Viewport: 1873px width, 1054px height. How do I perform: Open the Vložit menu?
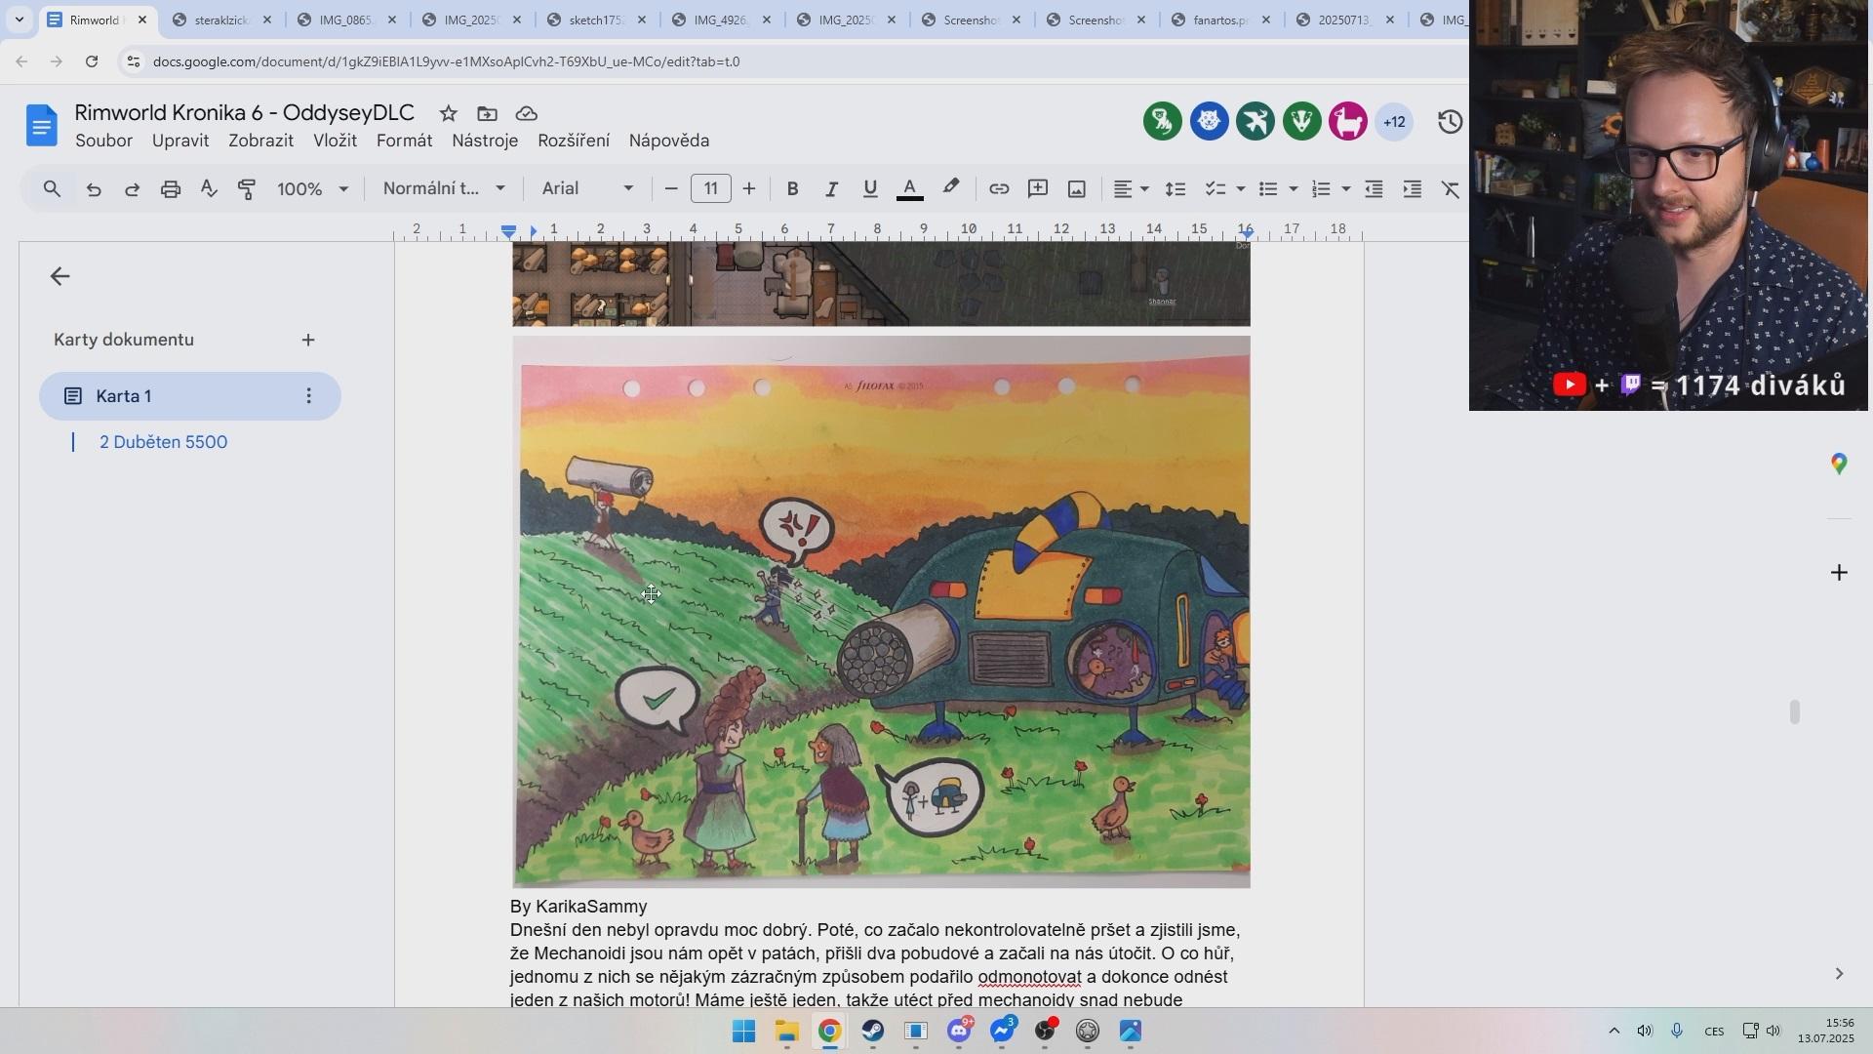pos(335,141)
